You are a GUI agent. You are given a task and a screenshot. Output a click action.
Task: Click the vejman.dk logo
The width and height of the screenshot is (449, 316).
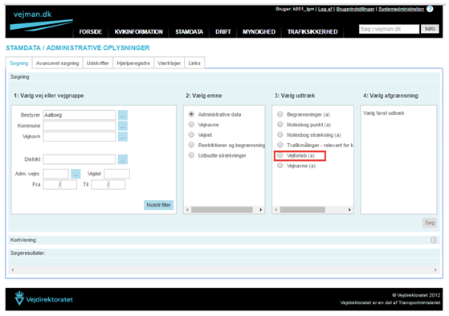coord(41,21)
